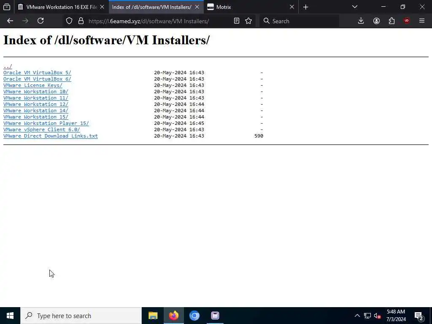This screenshot has height=324, width=432.
Task: View site security padlock info
Action: point(81,21)
